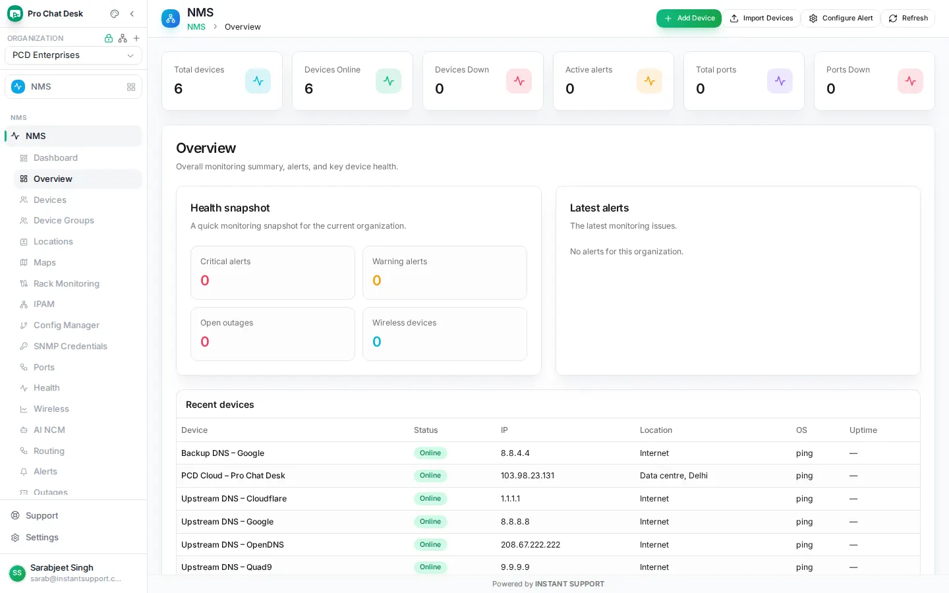Click the Config Manager branch icon
Image resolution: width=949 pixels, height=593 pixels.
pyautogui.click(x=24, y=325)
